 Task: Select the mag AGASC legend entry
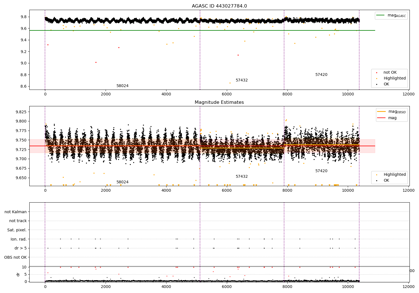pyautogui.click(x=391, y=15)
